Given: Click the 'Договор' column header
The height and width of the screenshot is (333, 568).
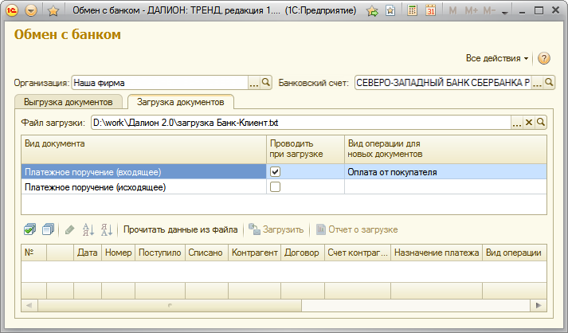Looking at the screenshot, I should coord(303,253).
